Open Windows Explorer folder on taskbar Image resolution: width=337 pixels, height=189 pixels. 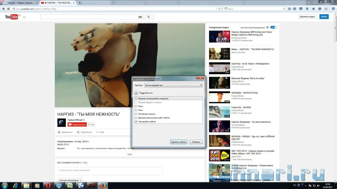[26, 185]
